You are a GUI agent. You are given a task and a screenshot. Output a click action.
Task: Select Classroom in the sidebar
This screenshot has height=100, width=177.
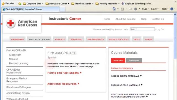15,55
